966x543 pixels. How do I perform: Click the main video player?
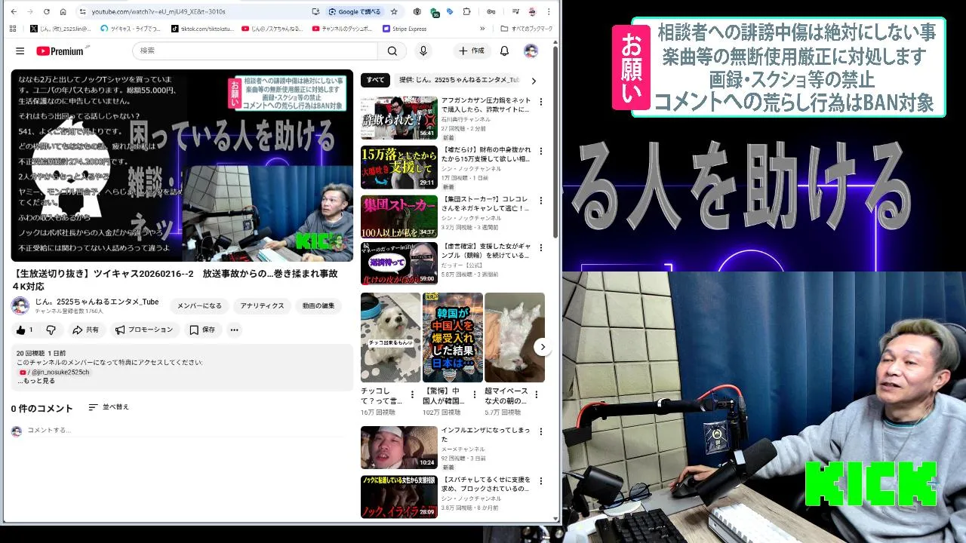click(182, 165)
